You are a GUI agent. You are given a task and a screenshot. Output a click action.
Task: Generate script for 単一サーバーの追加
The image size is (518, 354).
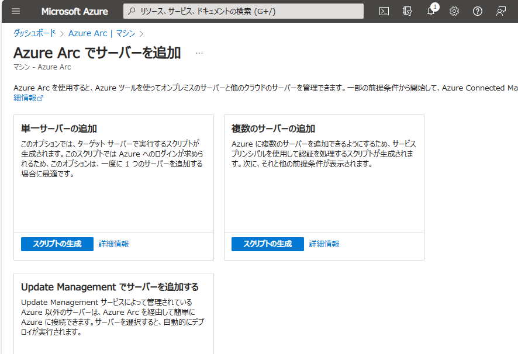pyautogui.click(x=57, y=244)
